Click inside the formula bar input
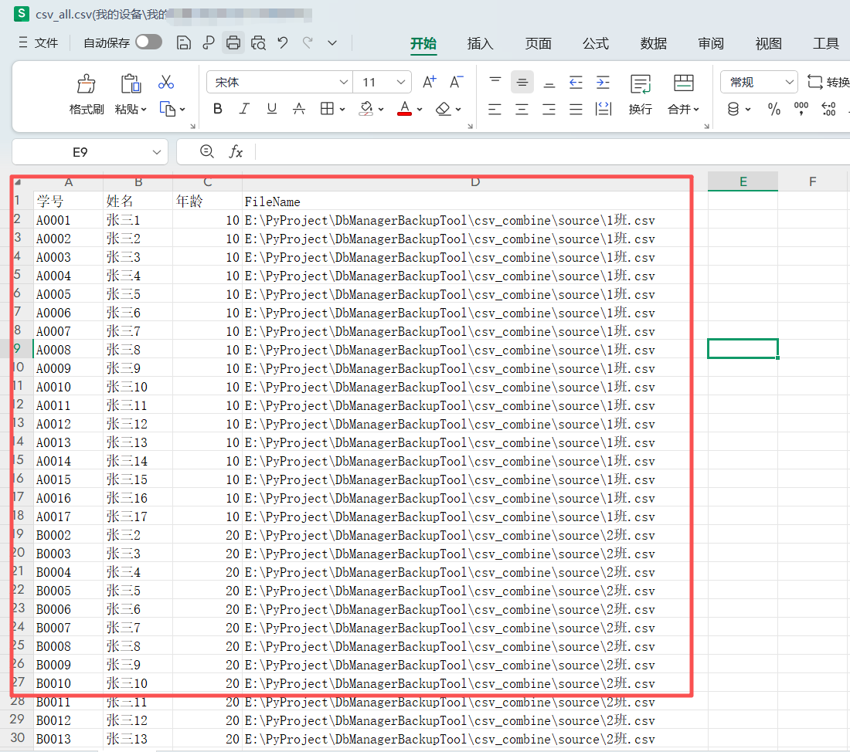Viewport: 850px width, 752px height. [x=552, y=151]
